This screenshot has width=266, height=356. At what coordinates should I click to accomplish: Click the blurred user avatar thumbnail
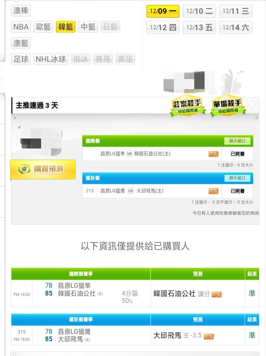[x=40, y=141]
